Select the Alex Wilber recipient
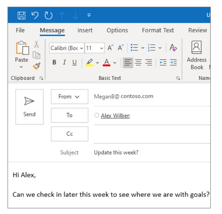The image size is (222, 214). 115,116
